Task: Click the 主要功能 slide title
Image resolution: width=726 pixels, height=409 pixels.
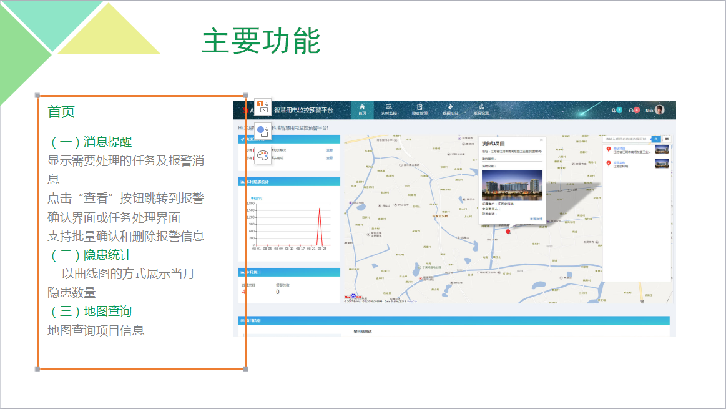Action: [260, 41]
